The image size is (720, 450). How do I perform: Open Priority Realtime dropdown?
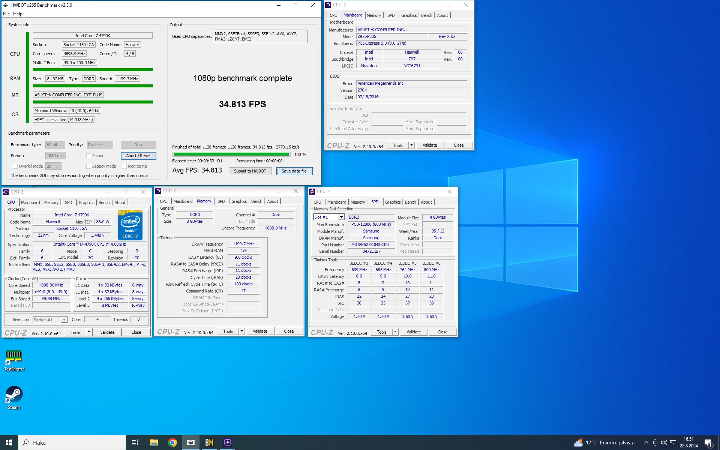click(100, 145)
